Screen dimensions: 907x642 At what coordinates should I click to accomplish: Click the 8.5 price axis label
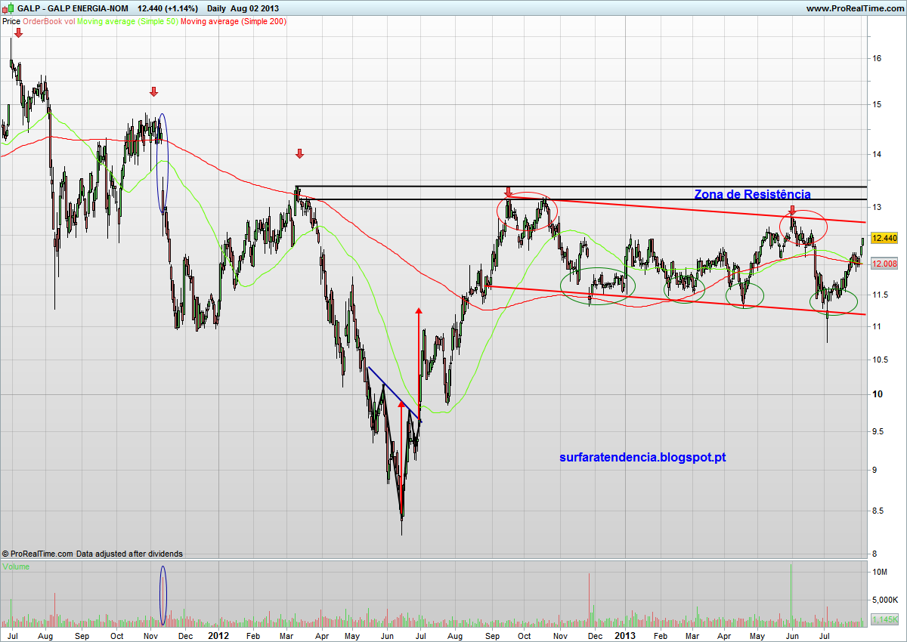[x=878, y=511]
